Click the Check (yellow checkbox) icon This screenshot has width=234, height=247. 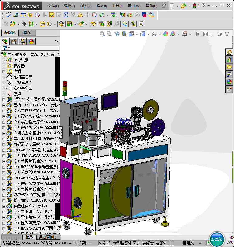pyautogui.click(x=52, y=15)
